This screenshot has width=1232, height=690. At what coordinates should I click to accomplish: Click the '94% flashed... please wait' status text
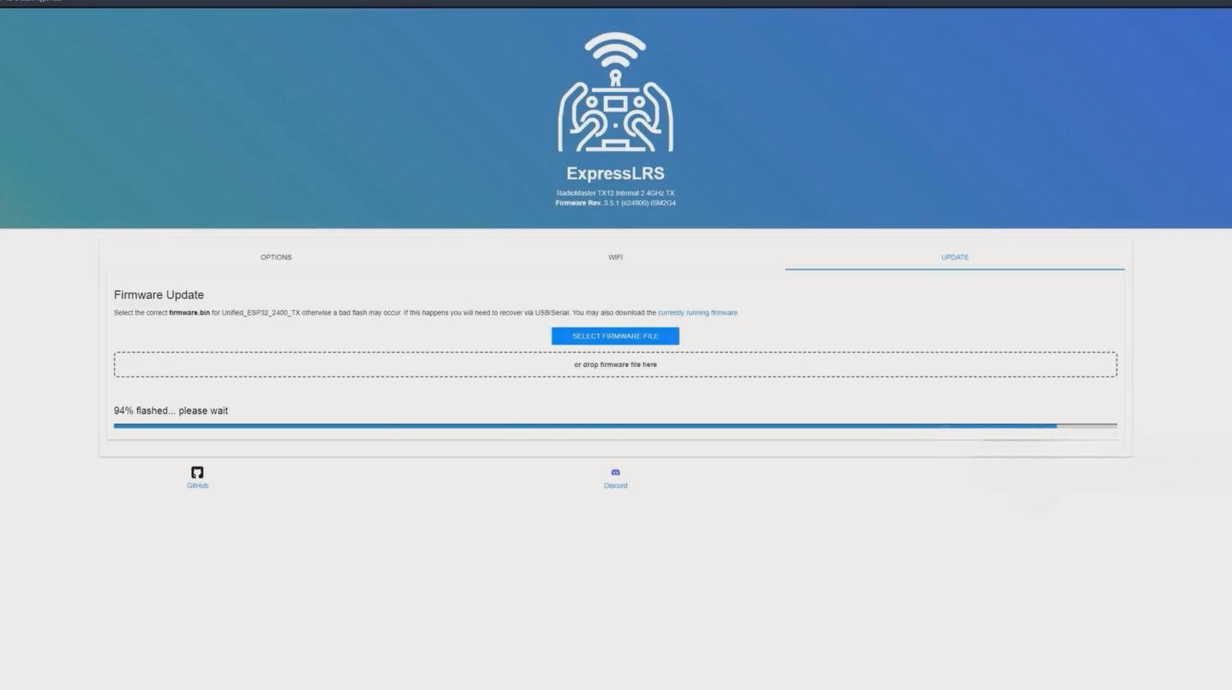click(170, 410)
